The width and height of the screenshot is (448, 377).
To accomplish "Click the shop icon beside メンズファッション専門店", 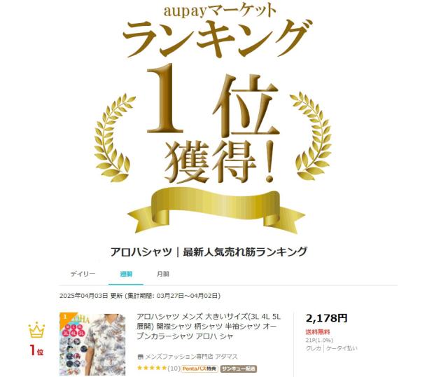I will click(x=140, y=357).
